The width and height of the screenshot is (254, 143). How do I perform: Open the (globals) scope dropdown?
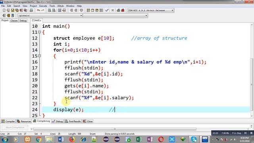(50, 15)
